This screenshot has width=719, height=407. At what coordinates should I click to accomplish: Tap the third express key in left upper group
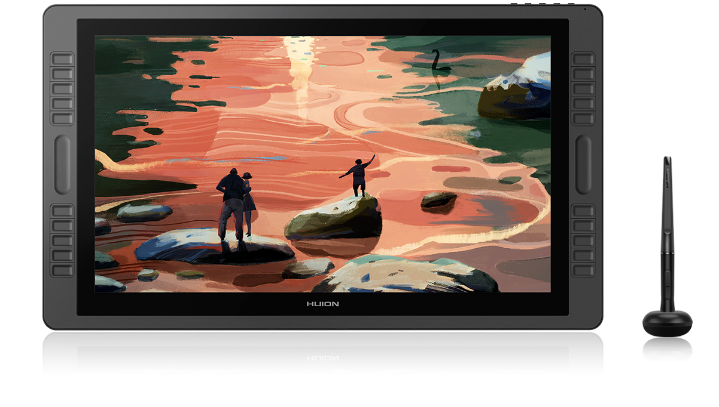tap(62, 89)
